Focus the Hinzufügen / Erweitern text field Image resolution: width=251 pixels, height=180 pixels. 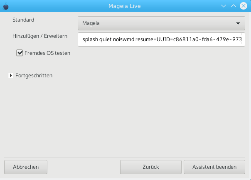(x=161, y=39)
